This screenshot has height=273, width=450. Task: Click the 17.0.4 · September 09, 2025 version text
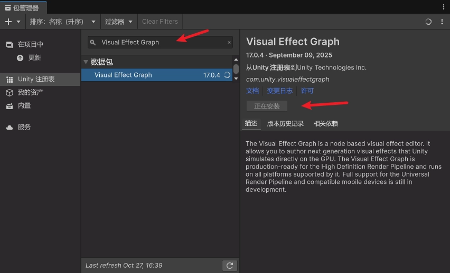pyautogui.click(x=289, y=55)
